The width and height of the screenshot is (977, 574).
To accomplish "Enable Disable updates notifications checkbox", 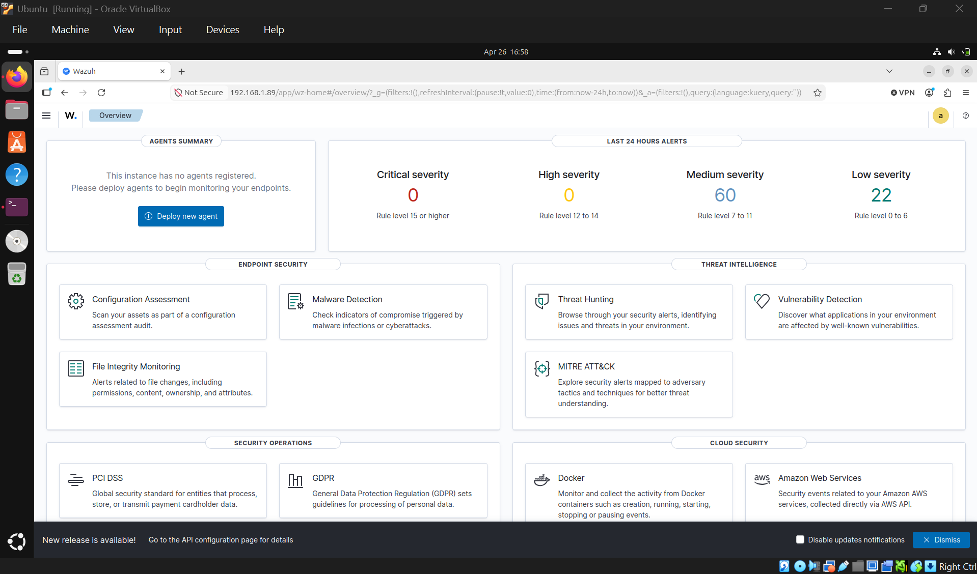I will [800, 539].
